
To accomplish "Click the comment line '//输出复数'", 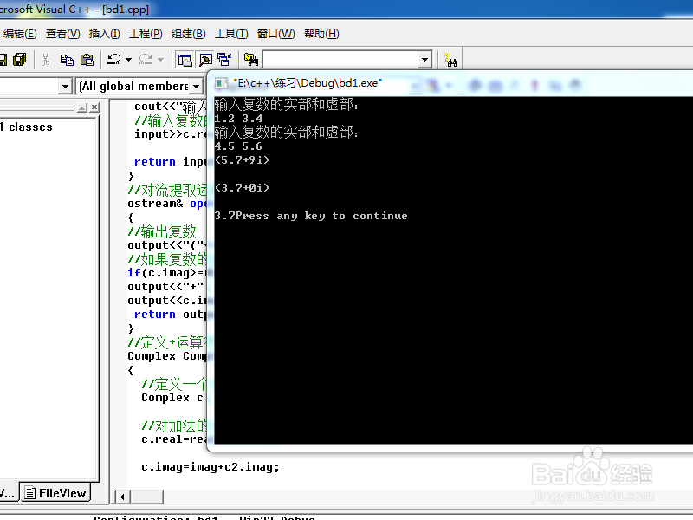I will (162, 231).
